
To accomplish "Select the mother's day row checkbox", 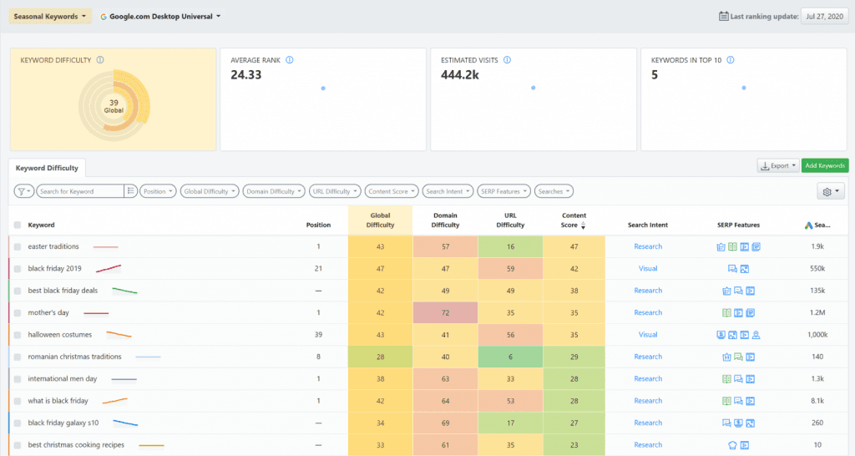I will point(18,313).
